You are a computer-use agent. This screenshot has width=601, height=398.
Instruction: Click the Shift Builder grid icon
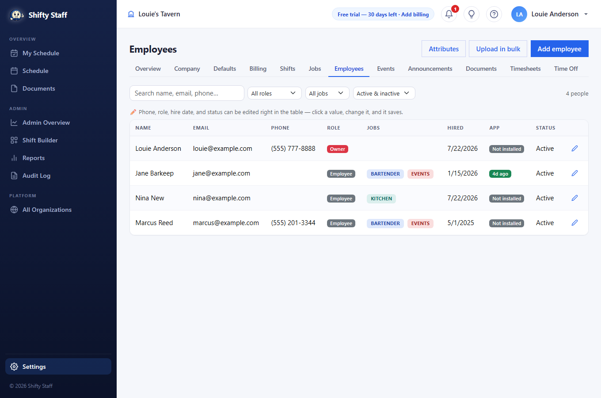[x=14, y=140]
